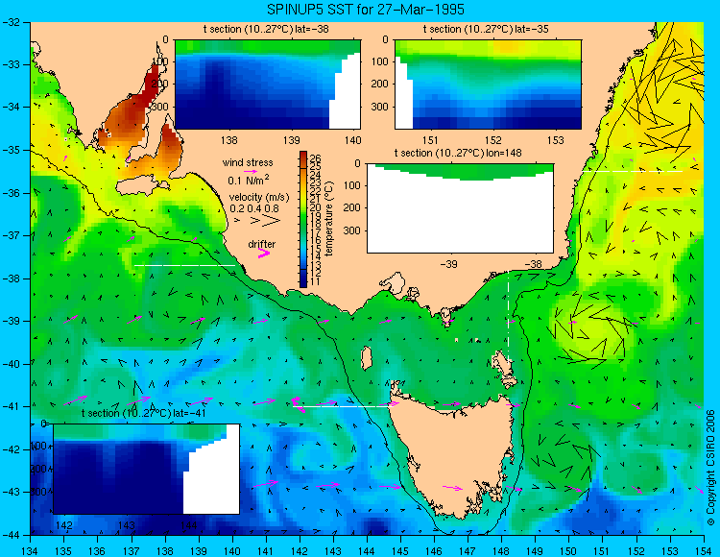Click the -44 latitude label on the map axis

point(11,535)
